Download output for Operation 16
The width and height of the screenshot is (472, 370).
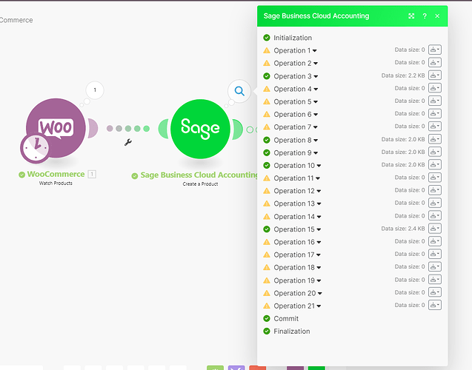tap(435, 241)
